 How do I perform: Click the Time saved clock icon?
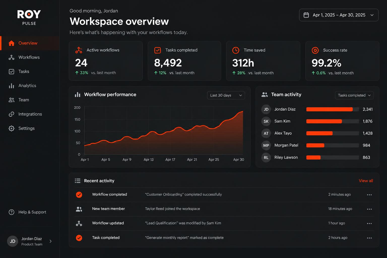point(236,50)
